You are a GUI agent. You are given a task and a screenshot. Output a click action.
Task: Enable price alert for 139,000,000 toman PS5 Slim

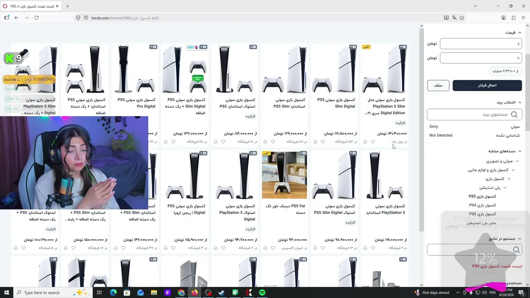click(x=265, y=142)
